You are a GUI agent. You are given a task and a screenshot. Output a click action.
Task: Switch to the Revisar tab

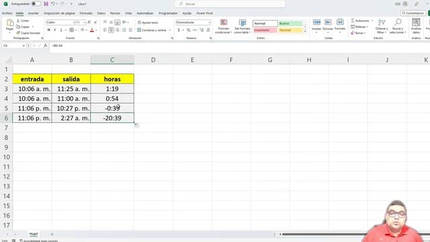(x=115, y=13)
